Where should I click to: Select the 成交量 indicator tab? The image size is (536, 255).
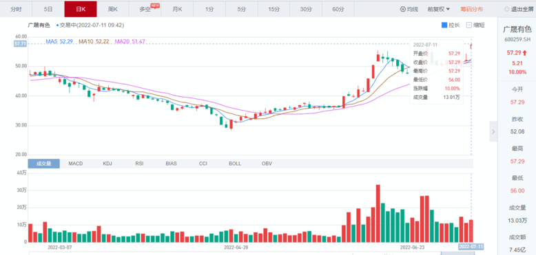pos(44,164)
